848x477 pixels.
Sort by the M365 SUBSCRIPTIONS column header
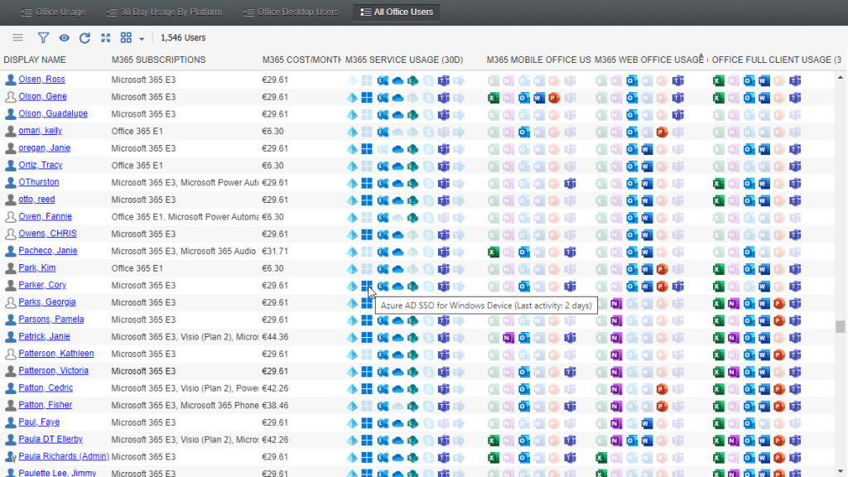[158, 60]
